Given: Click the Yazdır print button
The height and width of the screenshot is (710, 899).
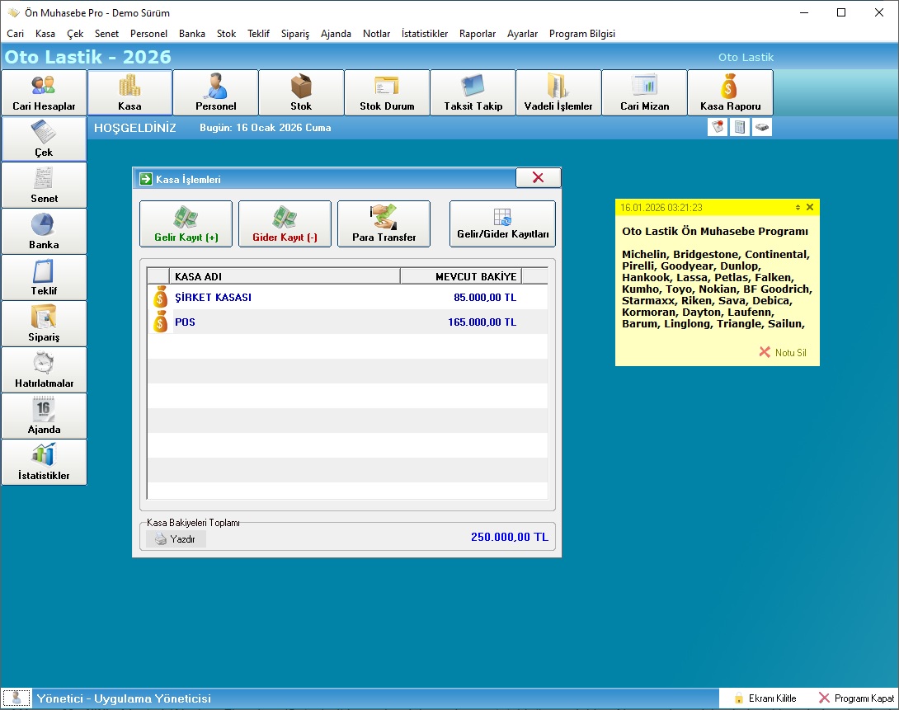Looking at the screenshot, I should 176,538.
